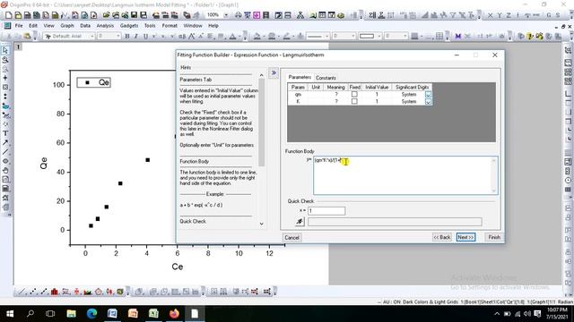This screenshot has height=322, width=574.
Task: Click the Open project folder icon
Action: pos(106,15)
